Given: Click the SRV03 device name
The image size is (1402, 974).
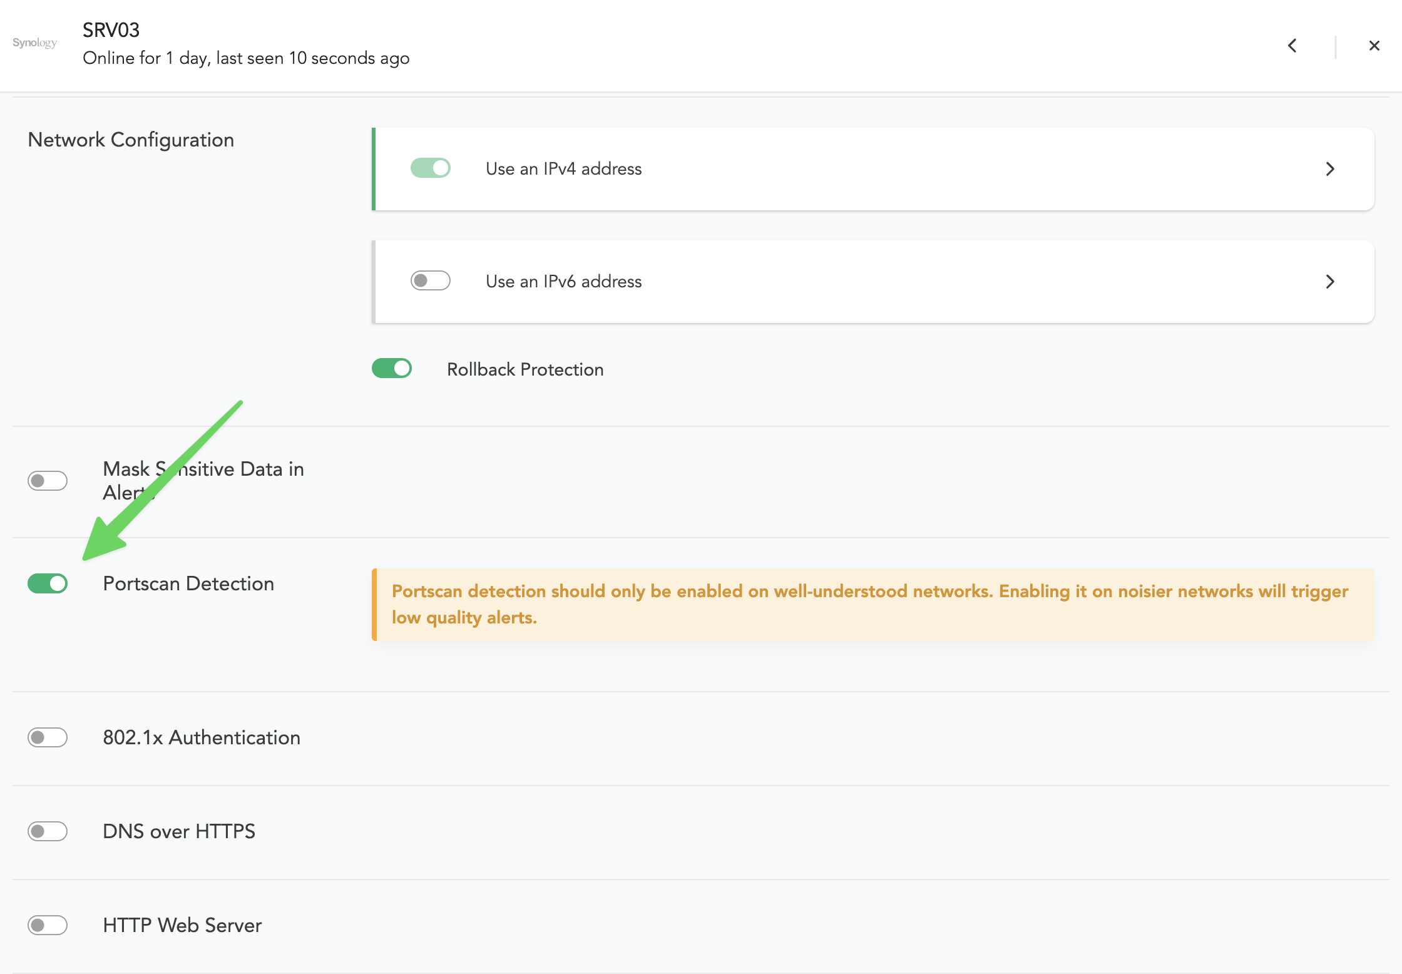Looking at the screenshot, I should 111,30.
